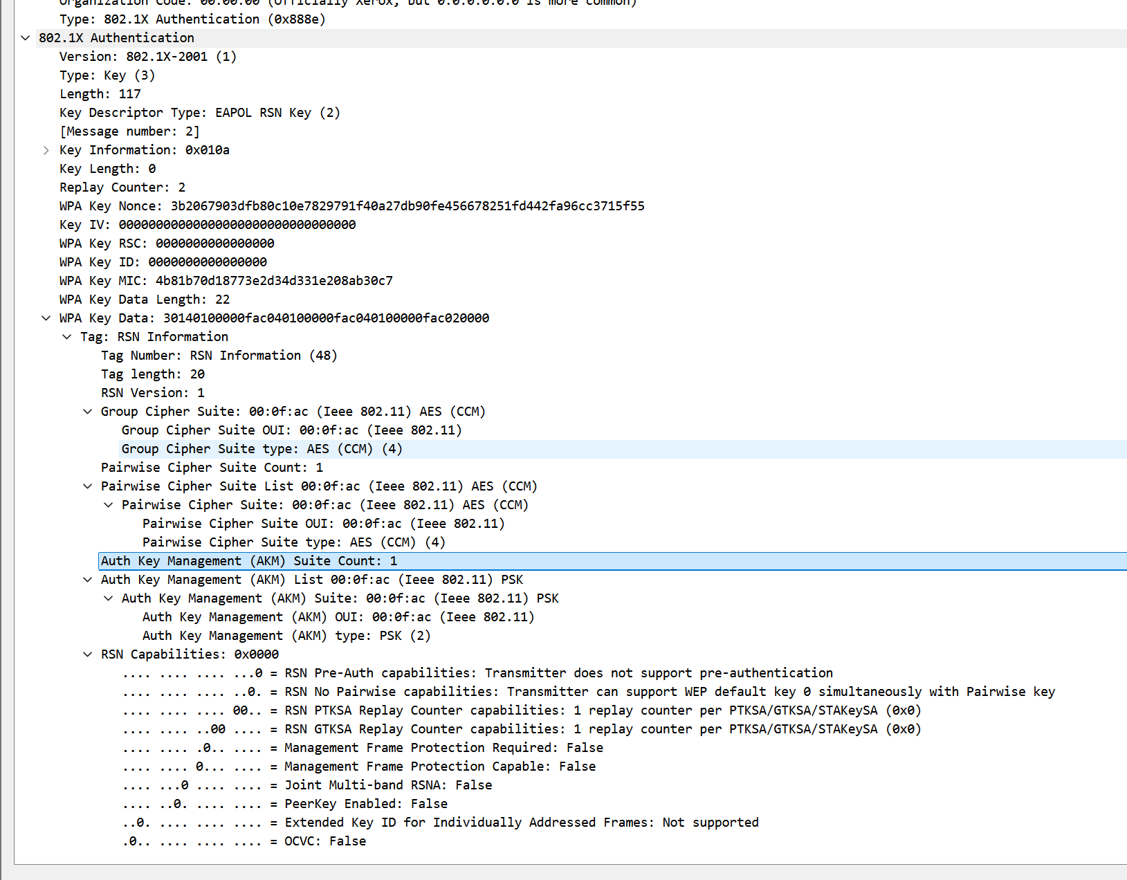Select the WPA Key RSC row
The width and height of the screenshot is (1127, 880).
coord(167,244)
